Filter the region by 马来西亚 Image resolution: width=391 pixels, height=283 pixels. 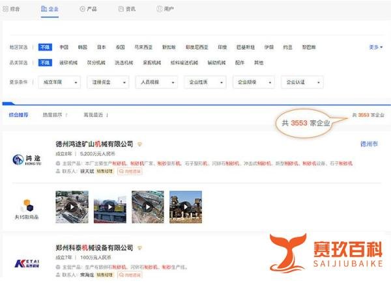tap(143, 47)
